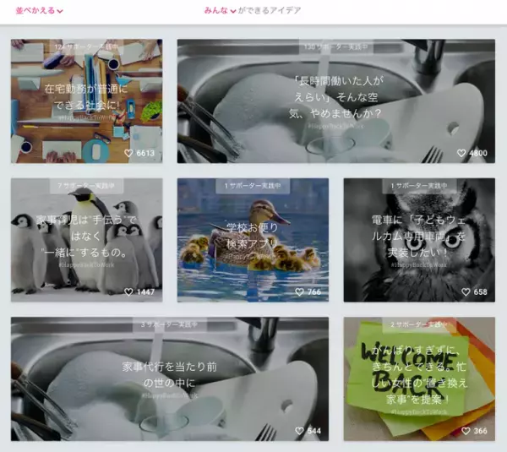
Task: Click the 544 like count
Action: tap(314, 431)
